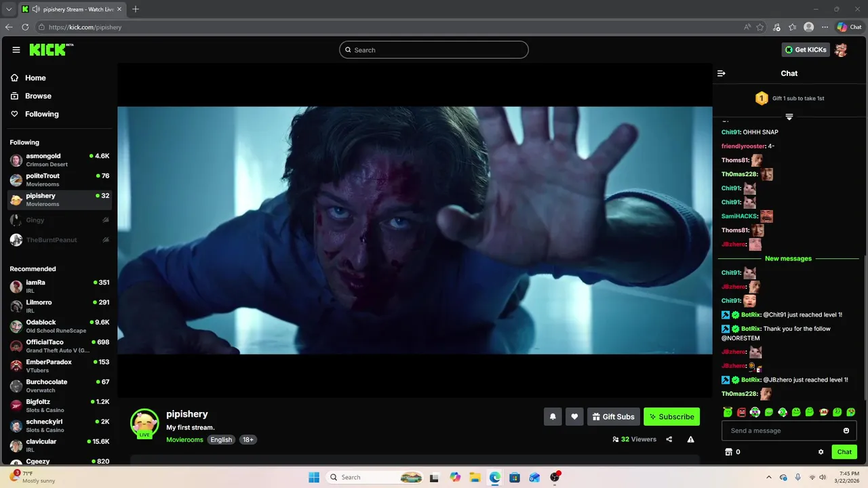Click the Gift Subs button
This screenshot has height=488, width=868.
coord(613,417)
